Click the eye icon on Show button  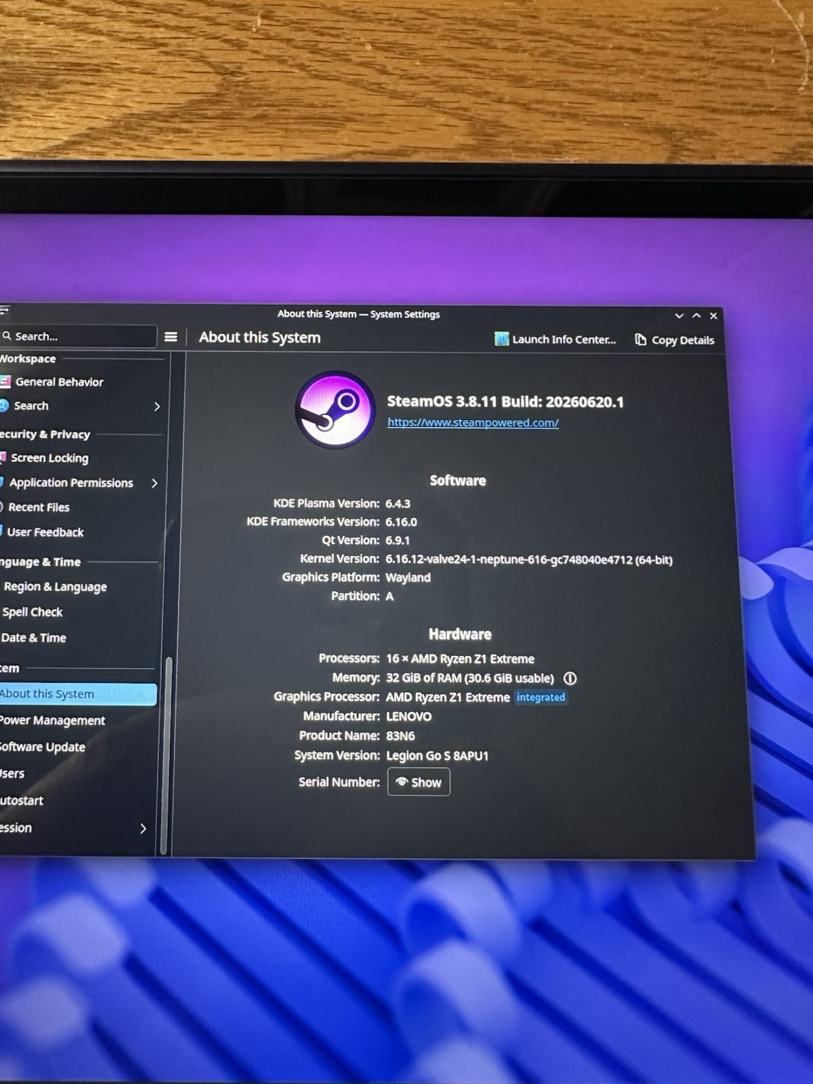(x=402, y=782)
